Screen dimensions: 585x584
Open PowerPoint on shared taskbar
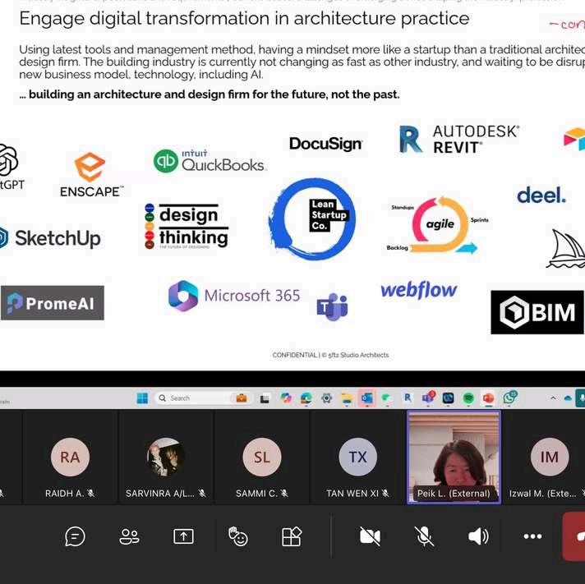pyautogui.click(x=488, y=398)
